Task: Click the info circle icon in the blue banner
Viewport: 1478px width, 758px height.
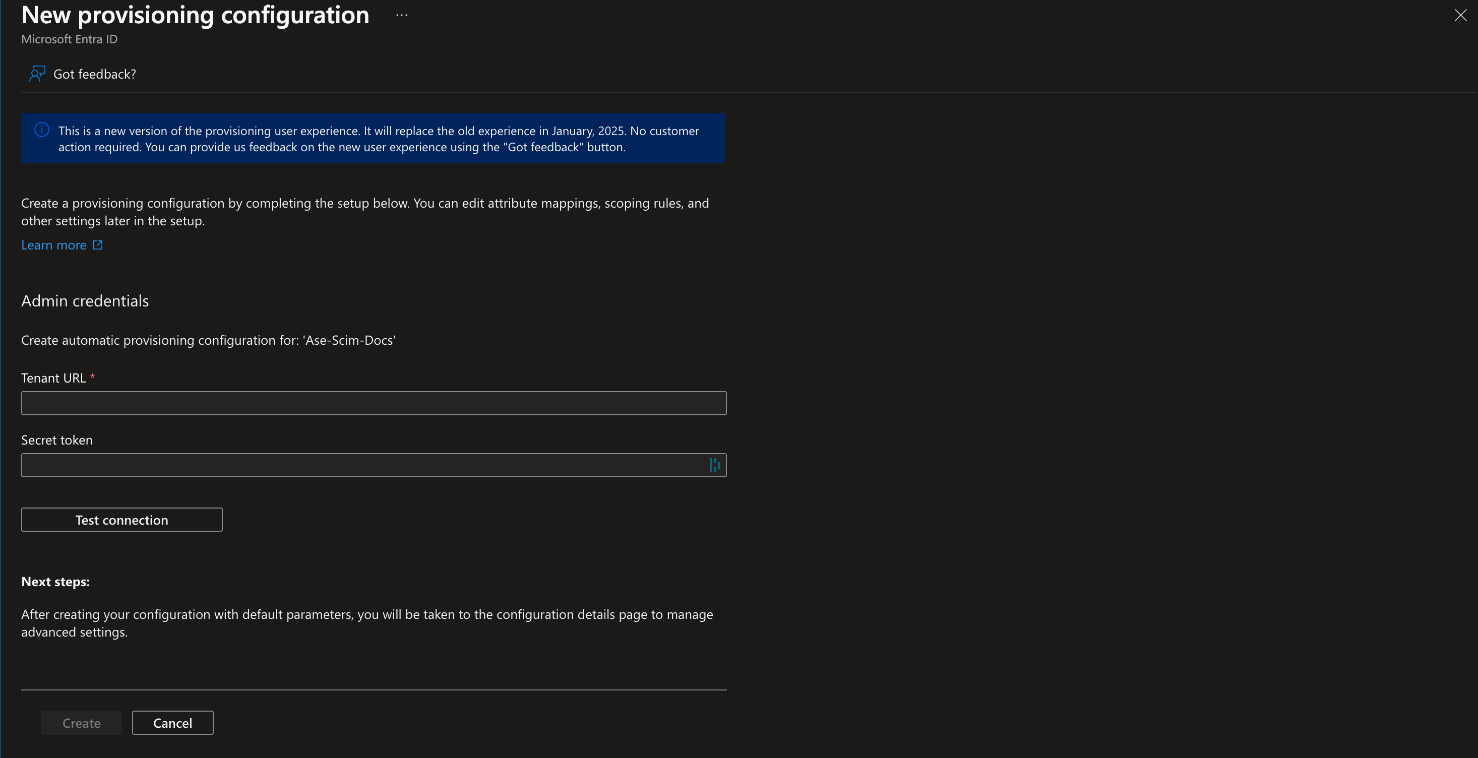Action: pos(41,130)
